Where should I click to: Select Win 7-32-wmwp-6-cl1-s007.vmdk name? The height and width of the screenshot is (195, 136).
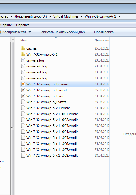pyautogui.click(x=52, y=150)
